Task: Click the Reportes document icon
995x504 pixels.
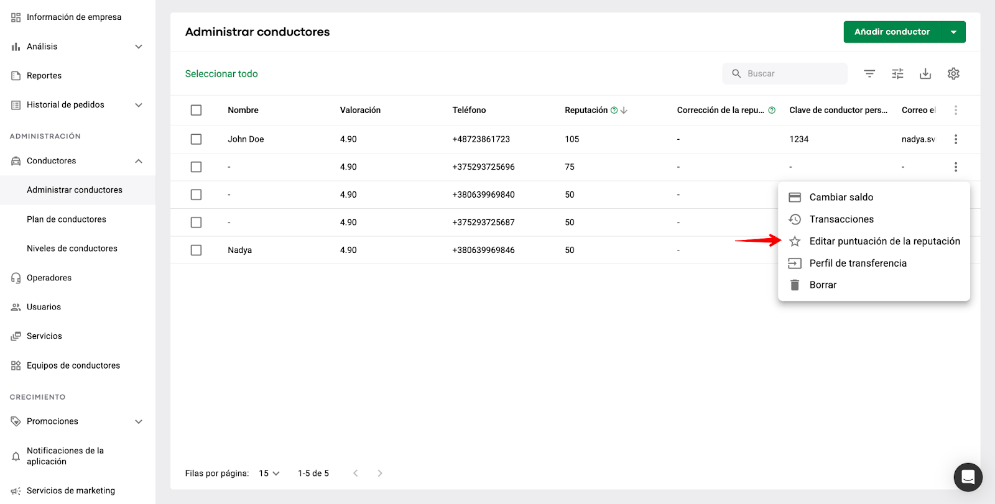Action: (16, 76)
